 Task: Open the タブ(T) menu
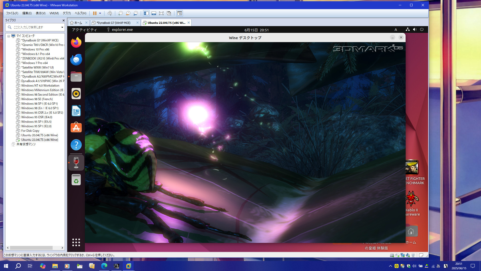pyautogui.click(x=67, y=13)
